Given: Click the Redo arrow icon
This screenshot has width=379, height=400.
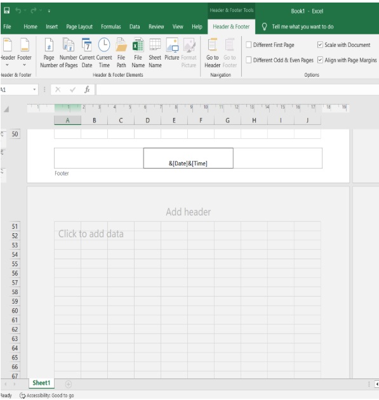Looking at the screenshot, I should (x=33, y=10).
